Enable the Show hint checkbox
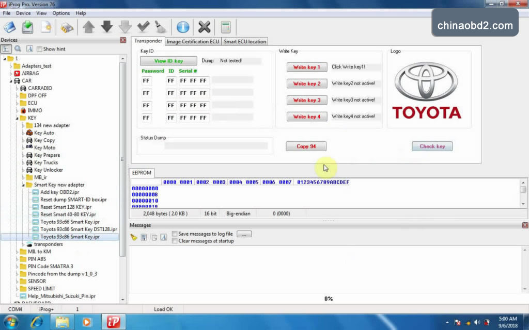529x330 pixels. (39, 49)
